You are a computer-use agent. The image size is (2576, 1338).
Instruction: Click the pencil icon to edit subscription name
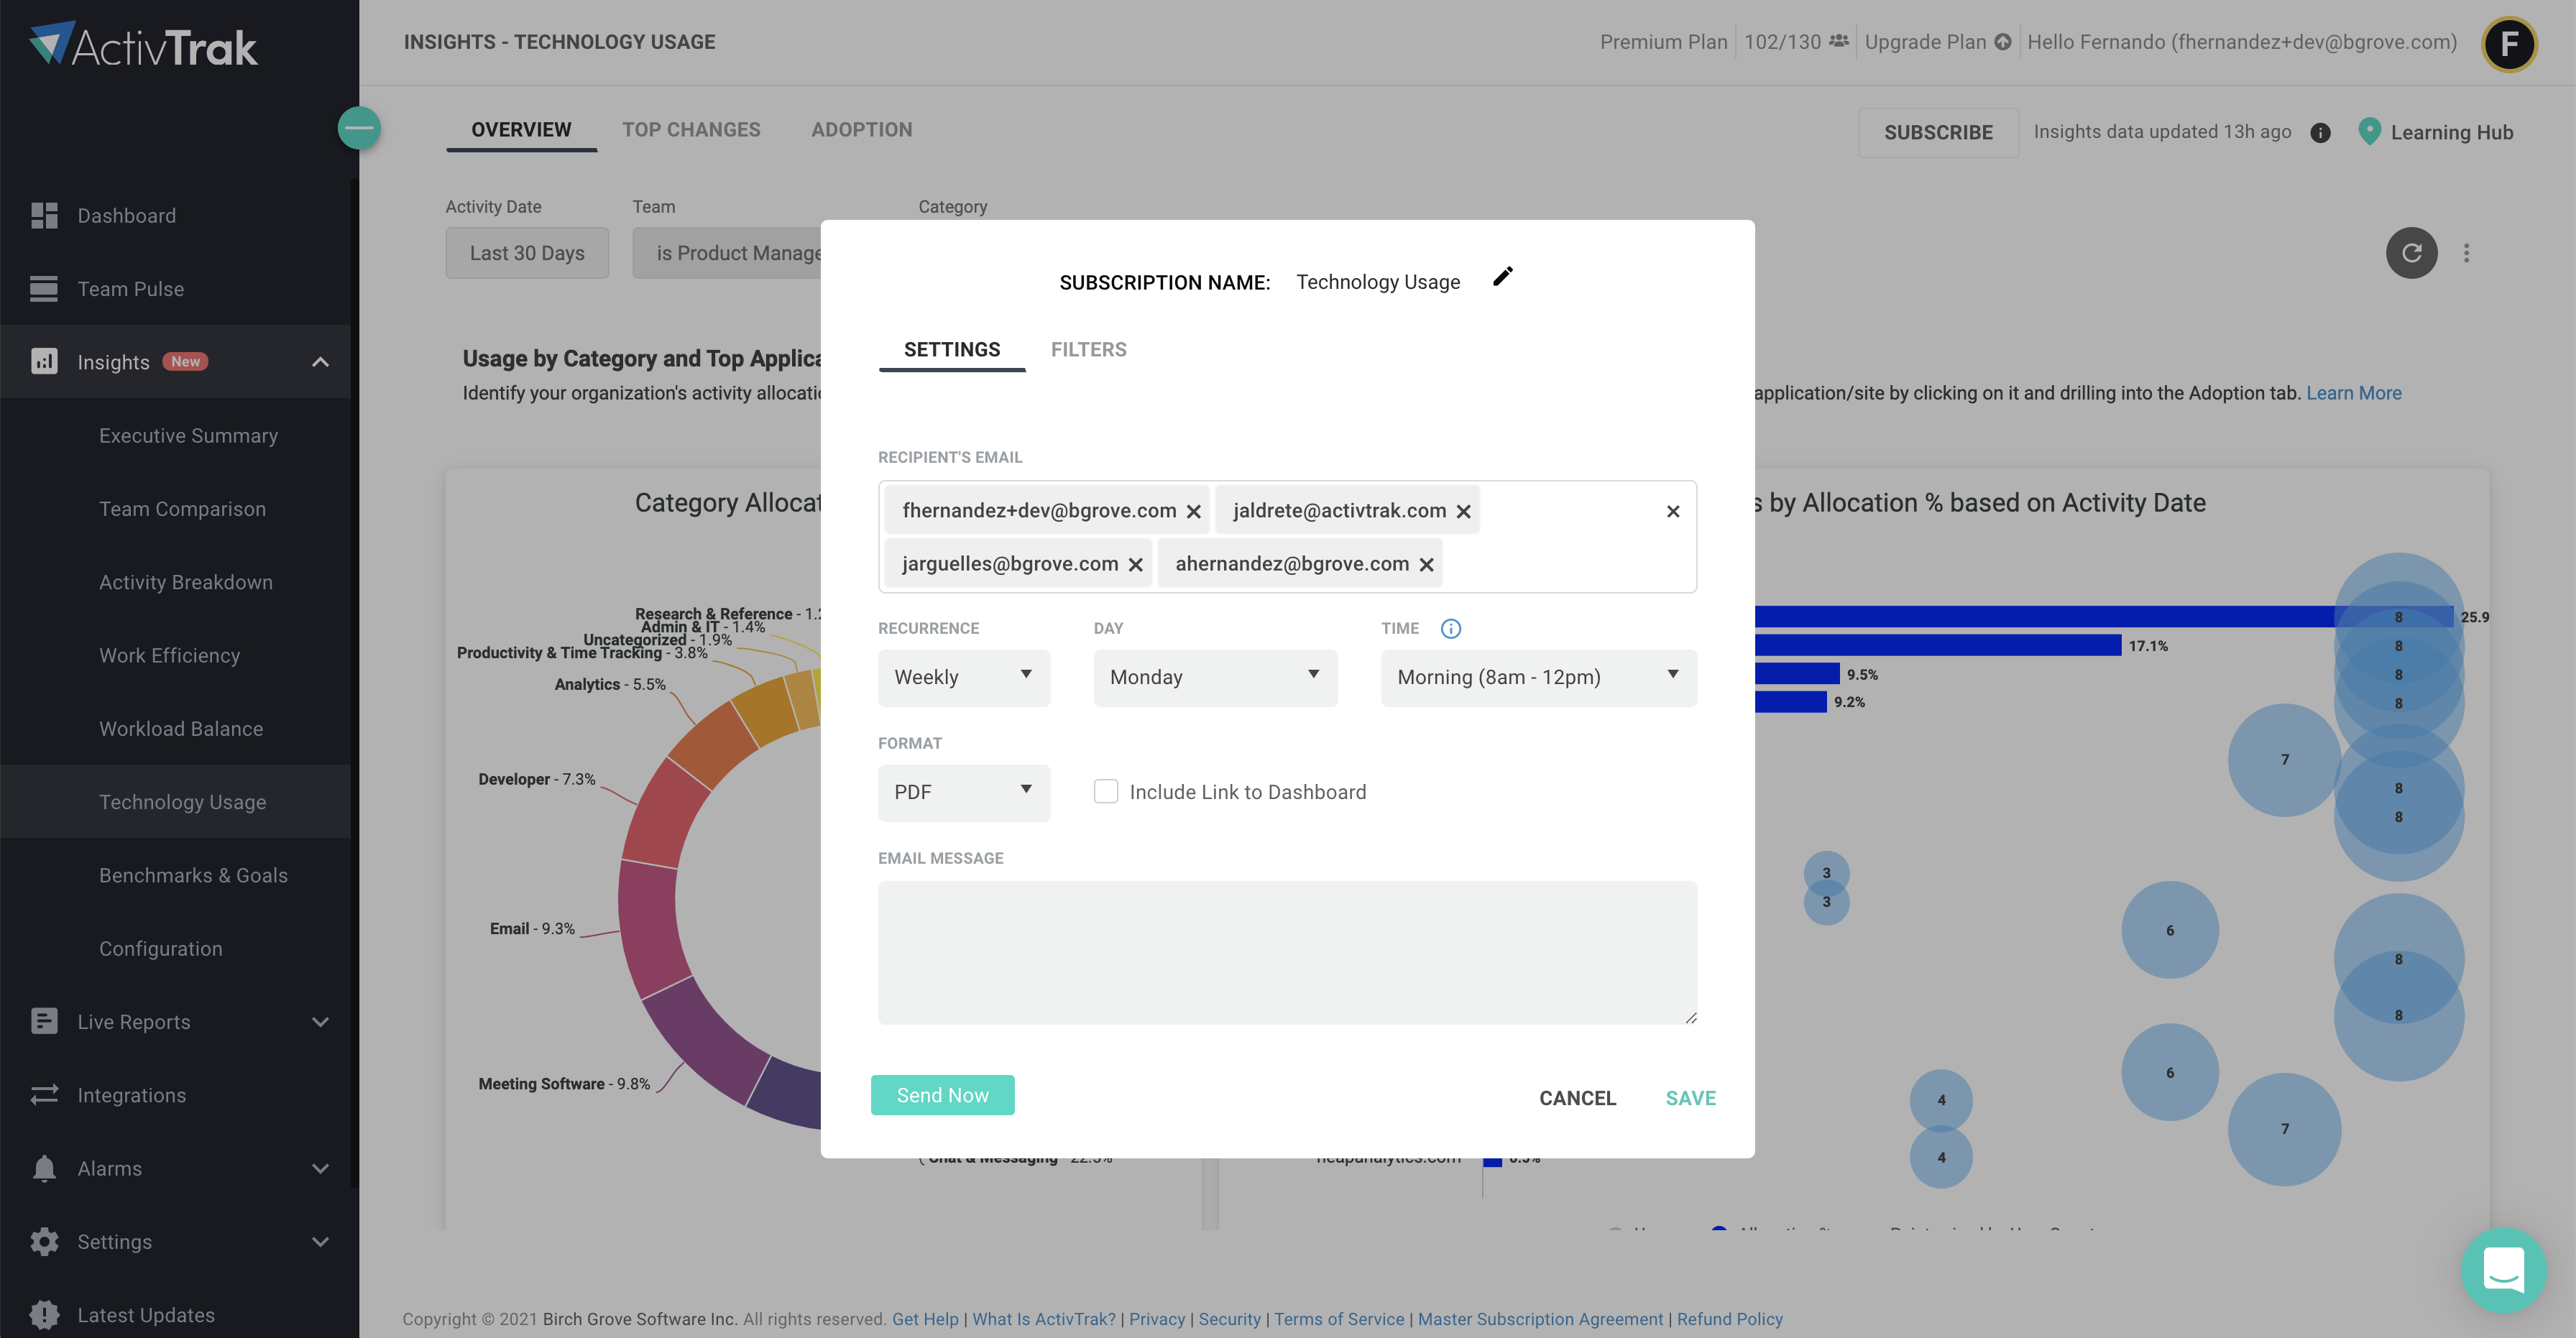tap(1503, 277)
